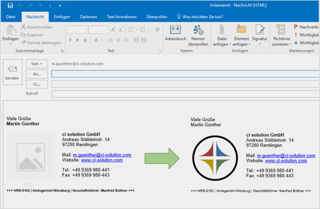The image size is (320, 209).
Task: Click the Richtlinie zuweisen icon
Action: coord(281,30)
